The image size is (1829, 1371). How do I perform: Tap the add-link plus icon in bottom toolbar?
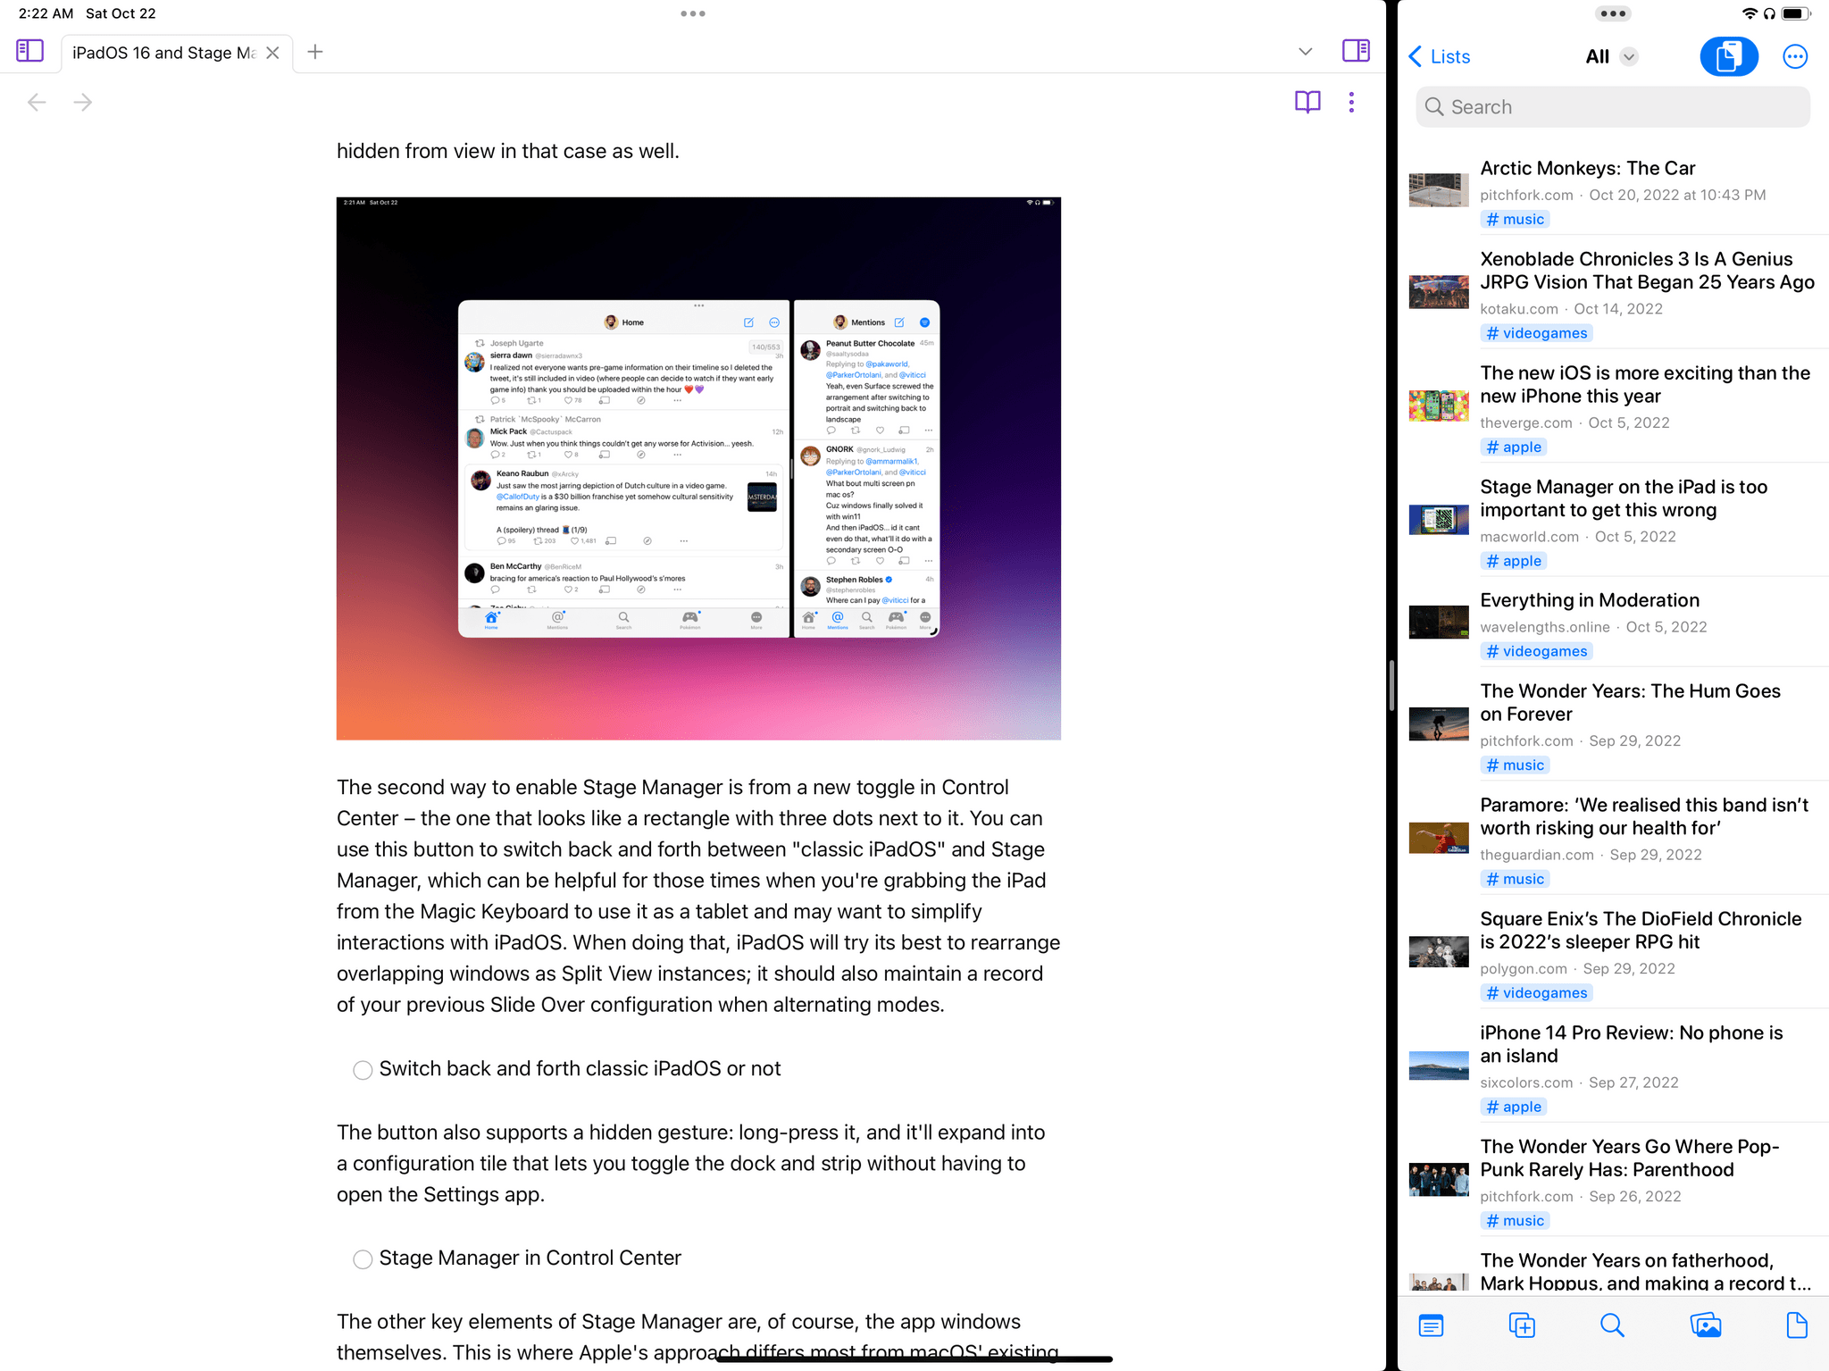pos(1522,1325)
